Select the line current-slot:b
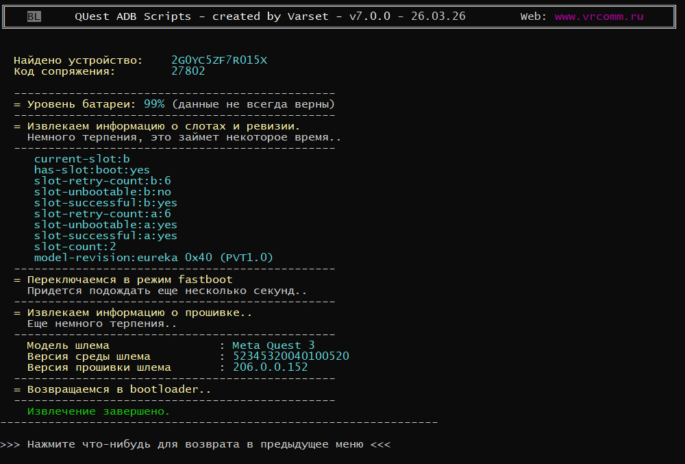 tap(82, 159)
